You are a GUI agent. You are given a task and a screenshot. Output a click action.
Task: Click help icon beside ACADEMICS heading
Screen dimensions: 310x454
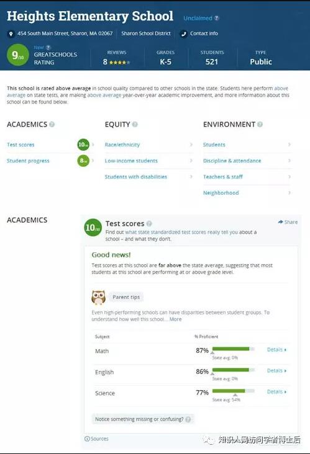pos(52,125)
